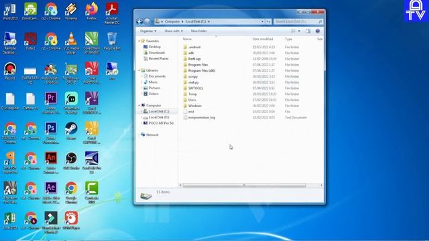Open Explorer Help question mark icon

[x=318, y=31]
